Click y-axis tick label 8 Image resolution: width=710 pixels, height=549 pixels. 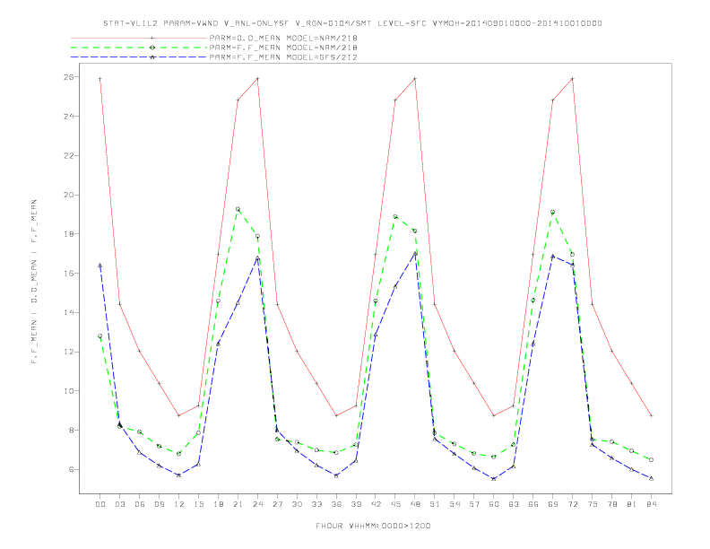tap(71, 431)
